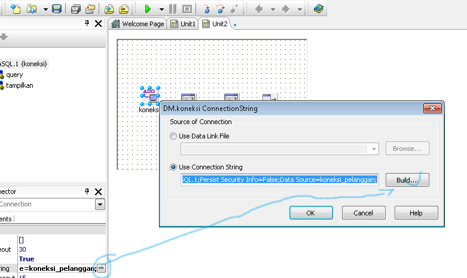The height and width of the screenshot is (278, 467).
Task: Open the Run button dropdown arrow
Action: point(161,10)
